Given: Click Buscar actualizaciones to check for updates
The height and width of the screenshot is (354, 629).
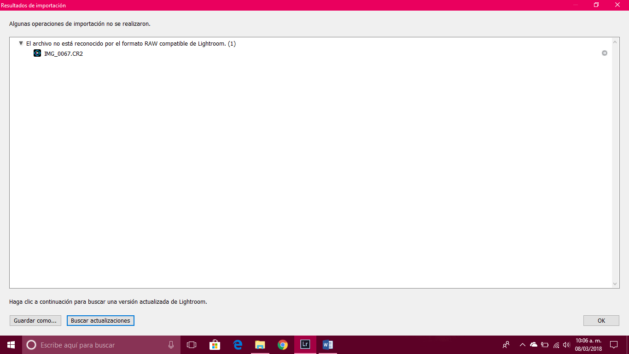Looking at the screenshot, I should tap(100, 320).
